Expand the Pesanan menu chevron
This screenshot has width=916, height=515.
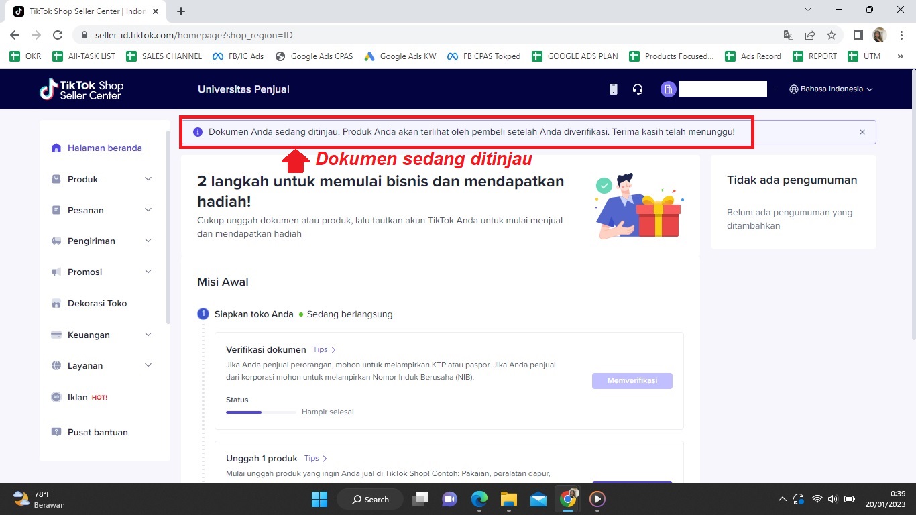pyautogui.click(x=148, y=210)
